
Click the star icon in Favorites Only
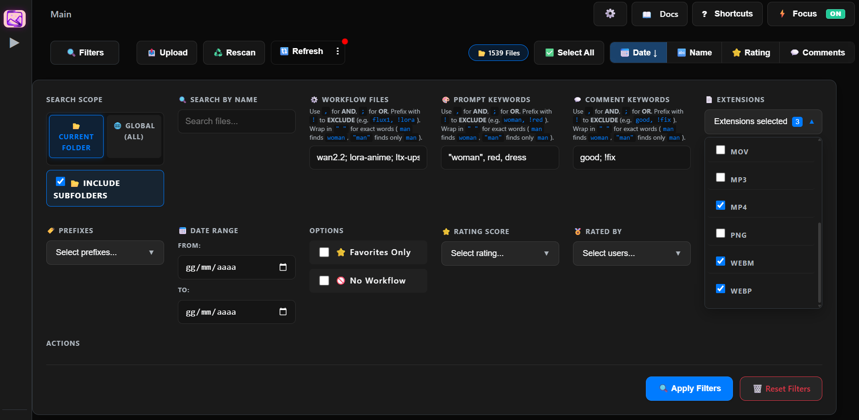coord(341,252)
